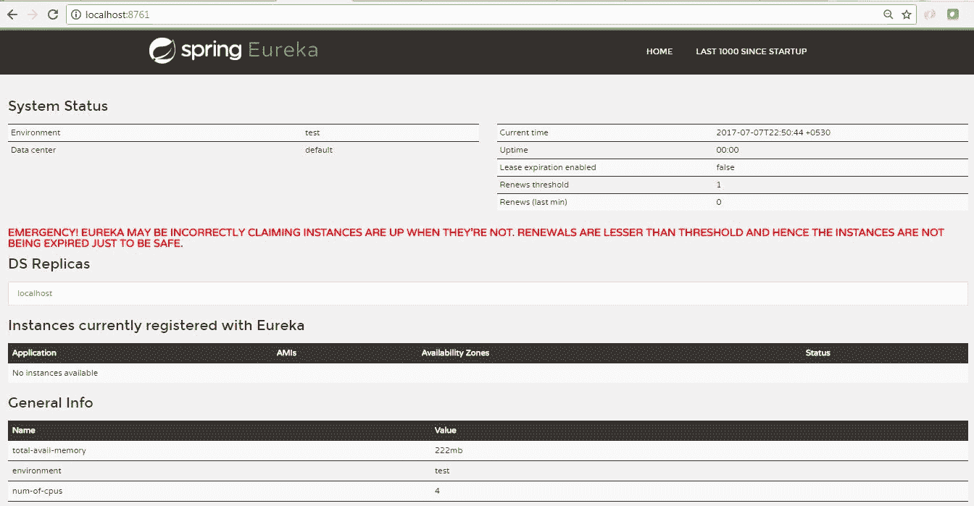Click the total-avail-memory row name
Image resolution: width=974 pixels, height=506 pixels.
click(49, 450)
